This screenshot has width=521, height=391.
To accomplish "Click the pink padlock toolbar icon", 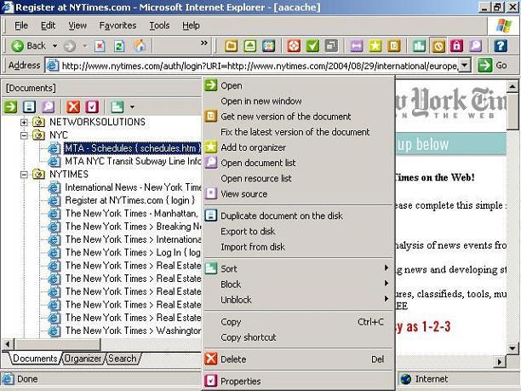I will pyautogui.click(x=456, y=46).
